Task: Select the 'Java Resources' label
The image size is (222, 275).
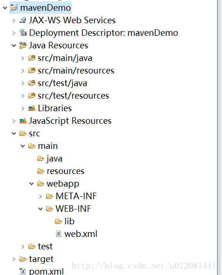Action: coord(59,46)
